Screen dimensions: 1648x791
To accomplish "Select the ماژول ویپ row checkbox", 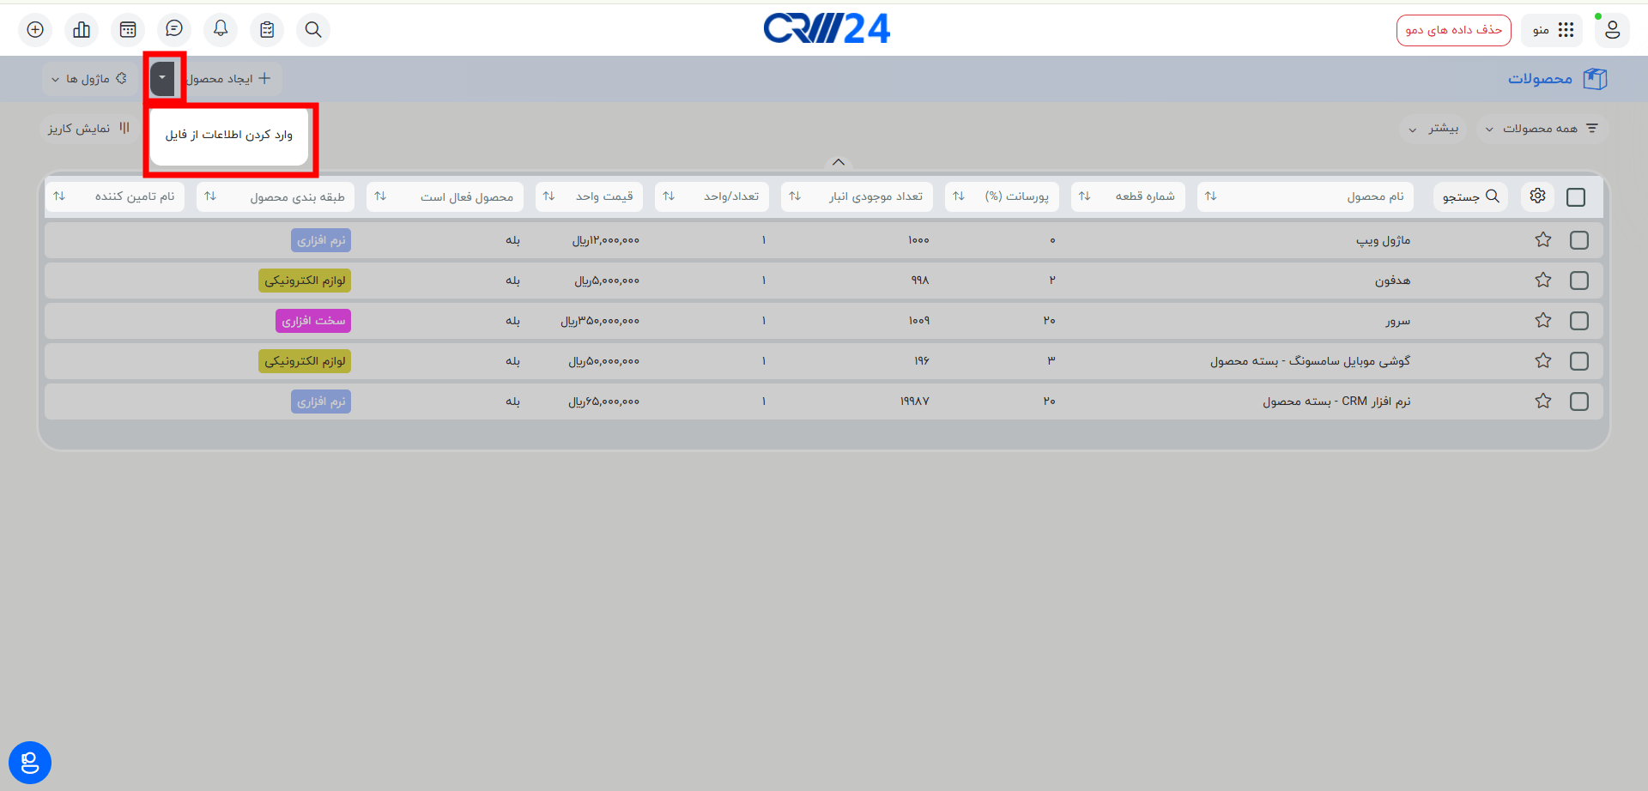I will [1578, 240].
